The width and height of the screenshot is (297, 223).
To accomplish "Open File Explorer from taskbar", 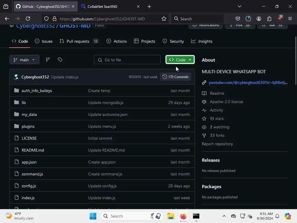I will [x=171, y=216].
